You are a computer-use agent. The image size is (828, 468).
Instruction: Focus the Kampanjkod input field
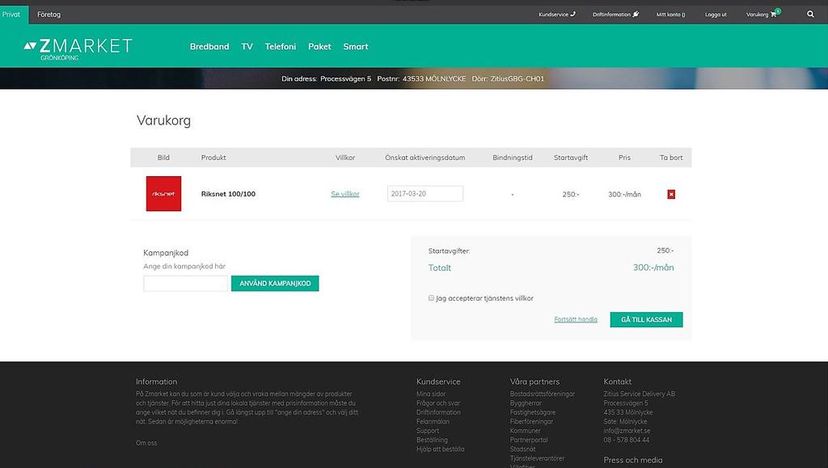click(185, 284)
